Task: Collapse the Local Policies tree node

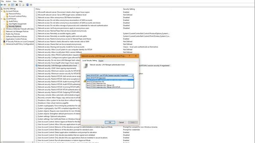Action: point(2,19)
